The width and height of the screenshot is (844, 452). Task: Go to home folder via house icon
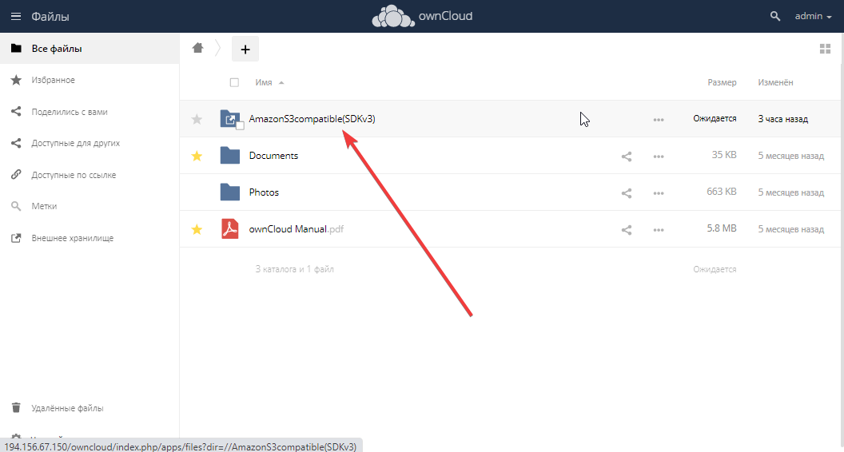[x=198, y=48]
